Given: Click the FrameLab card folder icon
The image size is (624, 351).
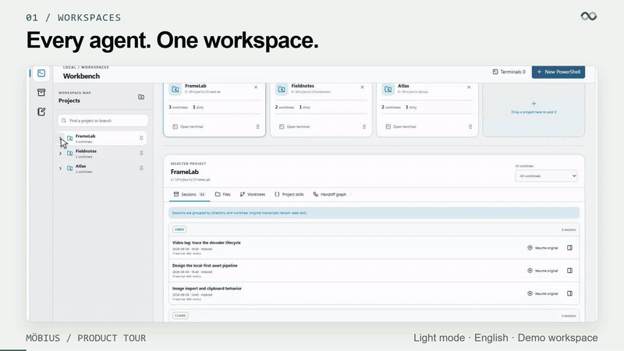Looking at the screenshot, I should point(175,90).
